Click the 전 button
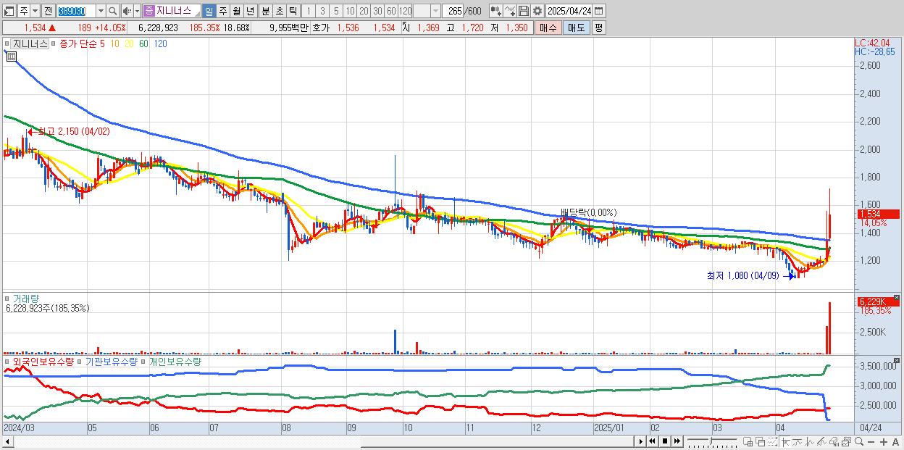This screenshot has height=450, width=904. tap(49, 11)
